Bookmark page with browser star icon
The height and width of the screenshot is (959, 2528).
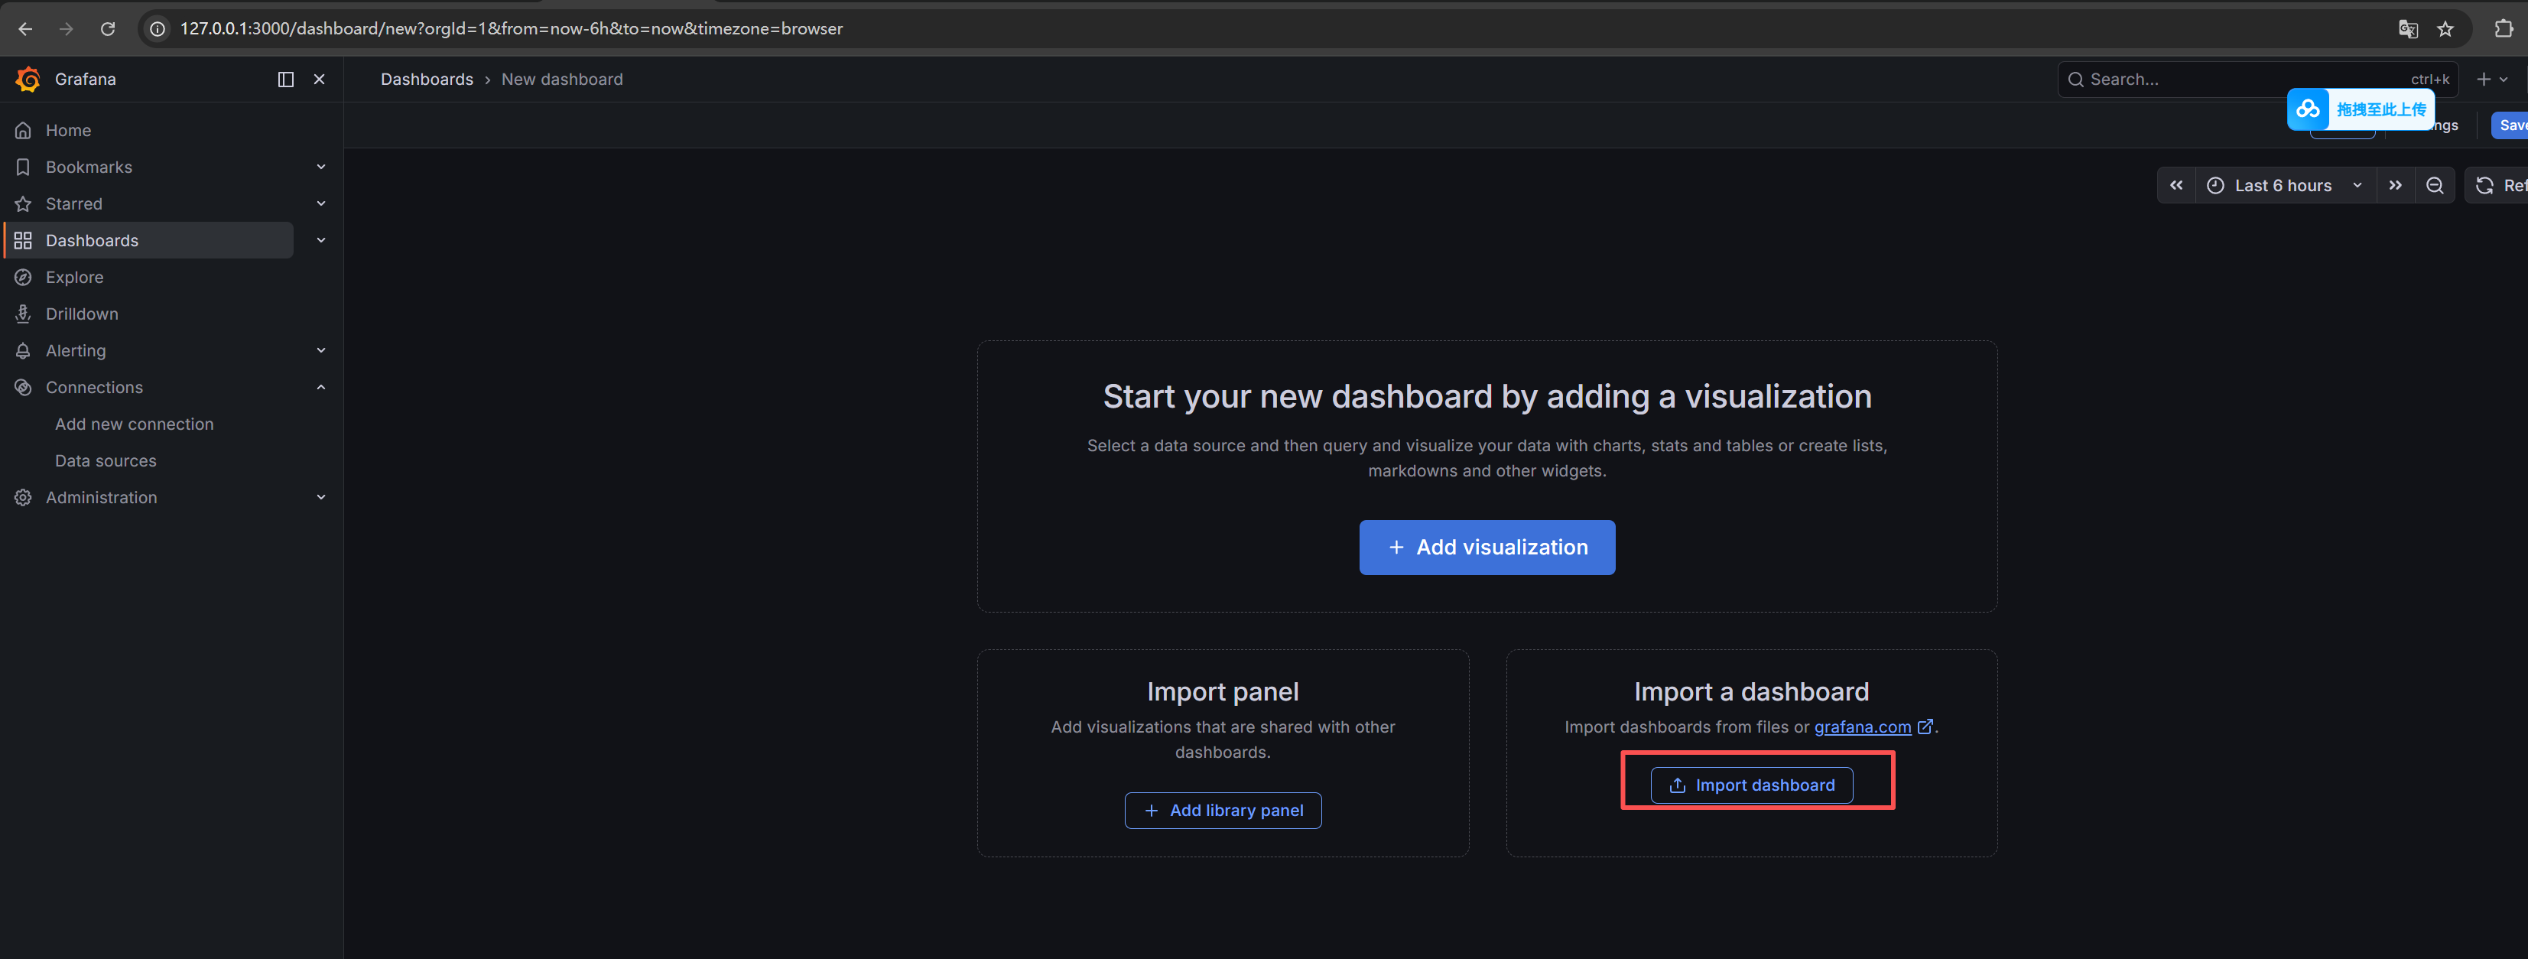(2445, 28)
